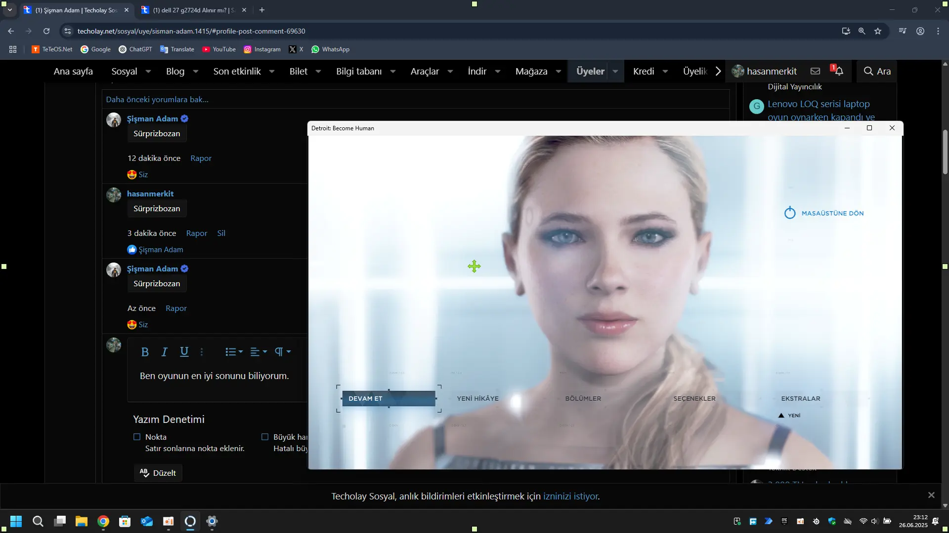The image size is (949, 533).
Task: Click heart-eyes reaction under Az önce comment
Action: (132, 325)
